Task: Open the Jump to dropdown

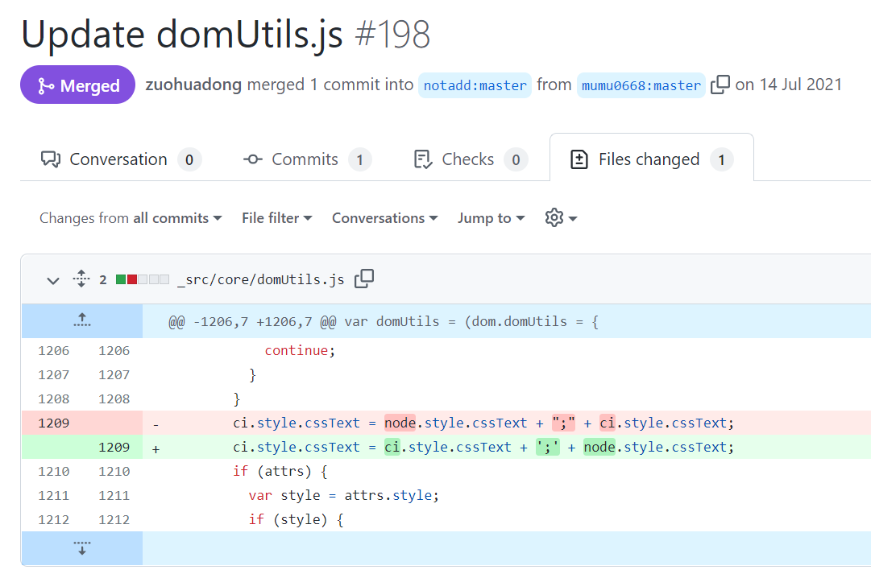Action: click(x=491, y=218)
